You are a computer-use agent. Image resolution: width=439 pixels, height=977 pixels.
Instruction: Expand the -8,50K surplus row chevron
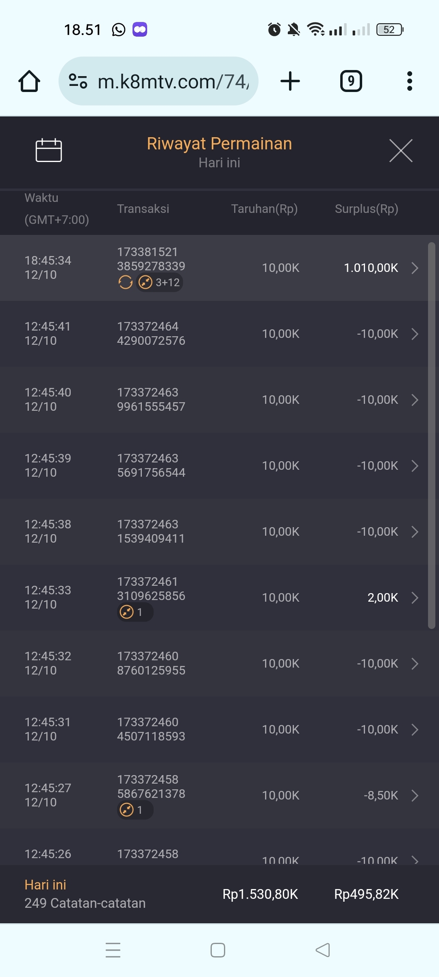(x=415, y=795)
